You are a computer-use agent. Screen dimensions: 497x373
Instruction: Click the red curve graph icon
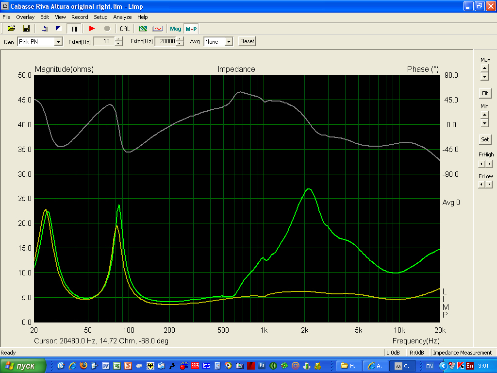tap(157, 29)
